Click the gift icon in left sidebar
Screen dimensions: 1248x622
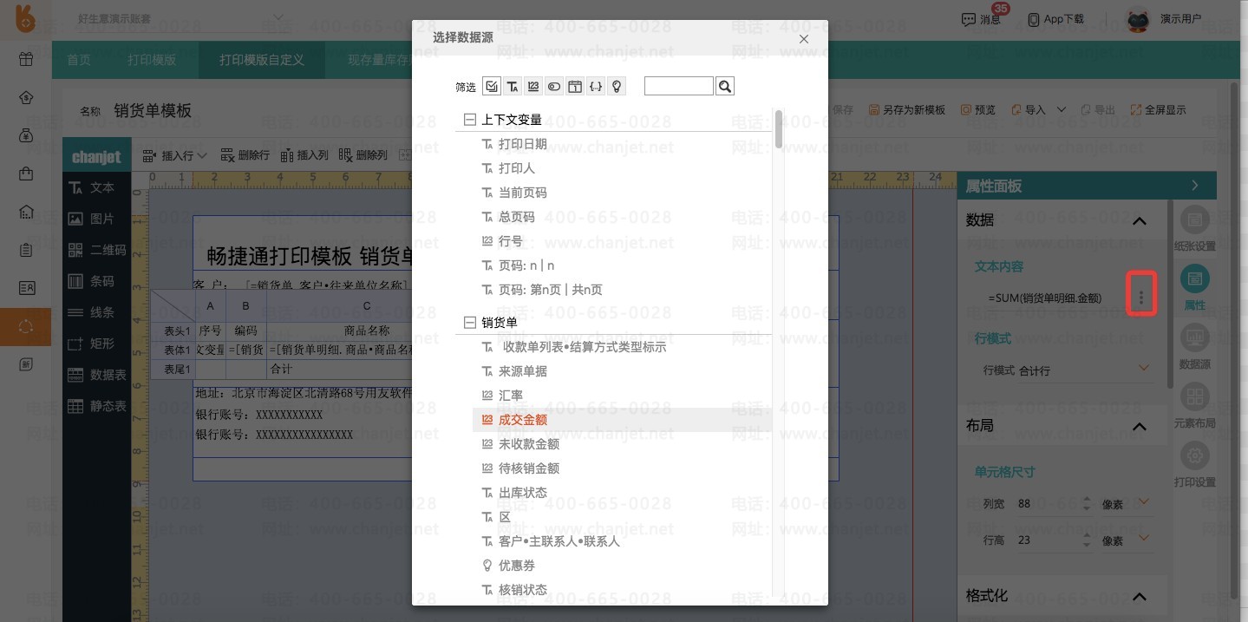click(25, 60)
